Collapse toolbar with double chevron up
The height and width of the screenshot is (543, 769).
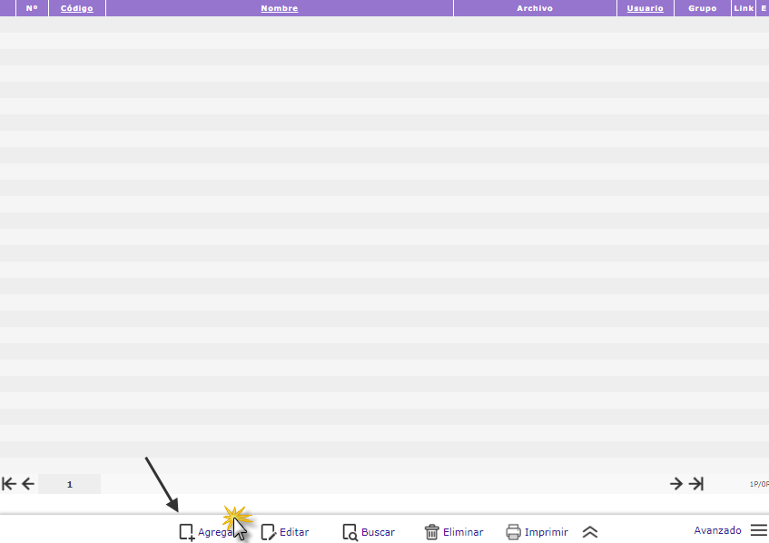coord(590,532)
